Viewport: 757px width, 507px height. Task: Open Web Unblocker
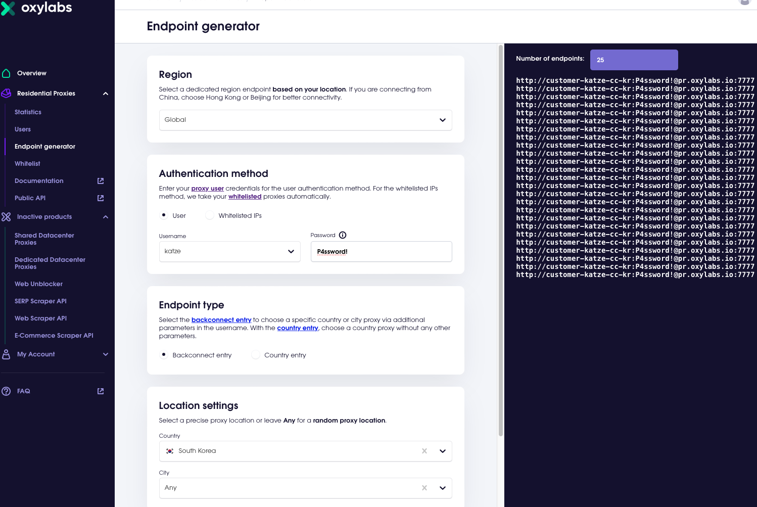point(39,284)
